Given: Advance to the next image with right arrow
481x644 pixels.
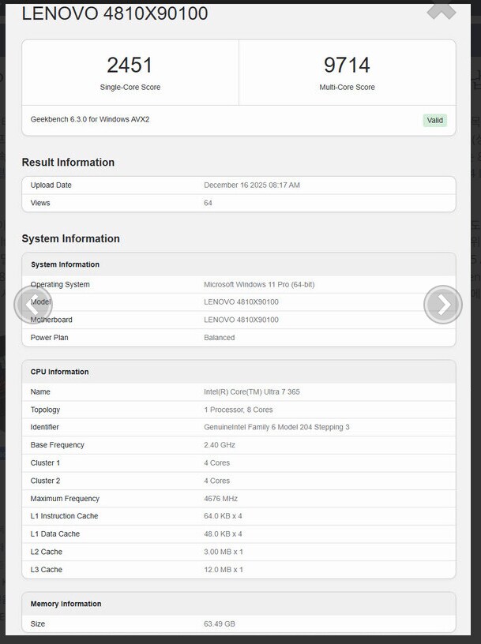Looking at the screenshot, I should click(443, 304).
